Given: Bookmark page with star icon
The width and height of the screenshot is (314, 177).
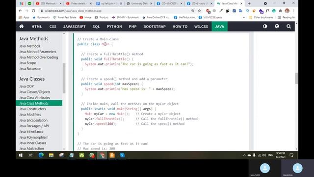Looking at the screenshot, I should coord(199,11).
